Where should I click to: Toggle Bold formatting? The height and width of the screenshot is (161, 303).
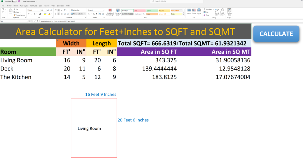pos(29,14)
